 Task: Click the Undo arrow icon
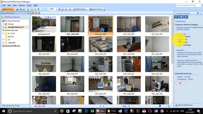coord(43,9)
